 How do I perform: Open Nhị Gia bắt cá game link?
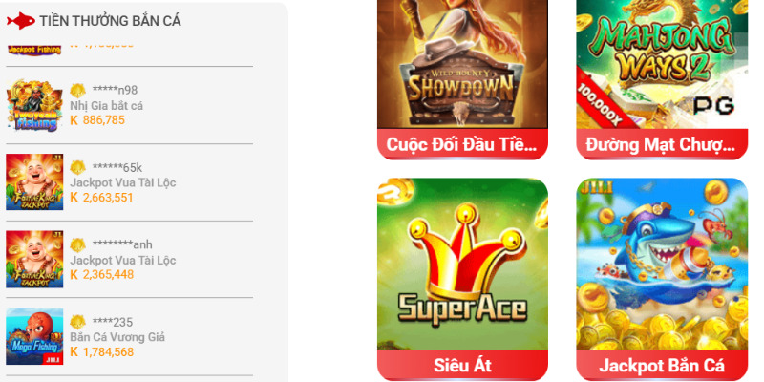106,106
